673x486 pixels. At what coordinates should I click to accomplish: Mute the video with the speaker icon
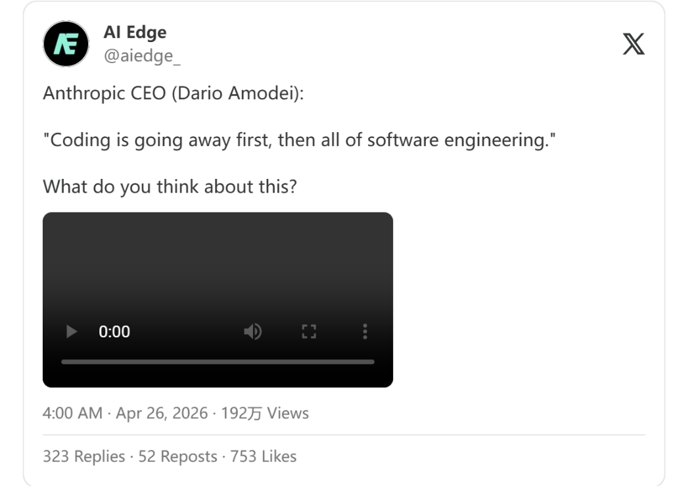click(252, 332)
